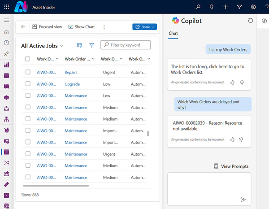Open search with the magnifier icon
The height and width of the screenshot is (209, 269).
(198, 7)
